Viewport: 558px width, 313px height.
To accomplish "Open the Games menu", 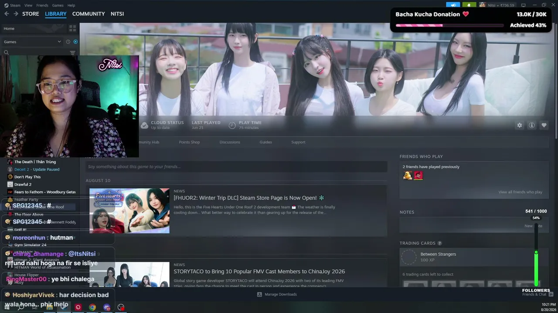I will coord(58,5).
